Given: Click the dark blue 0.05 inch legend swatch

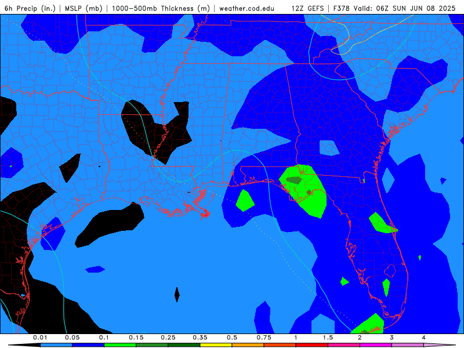Looking at the screenshot, I should point(88,345).
